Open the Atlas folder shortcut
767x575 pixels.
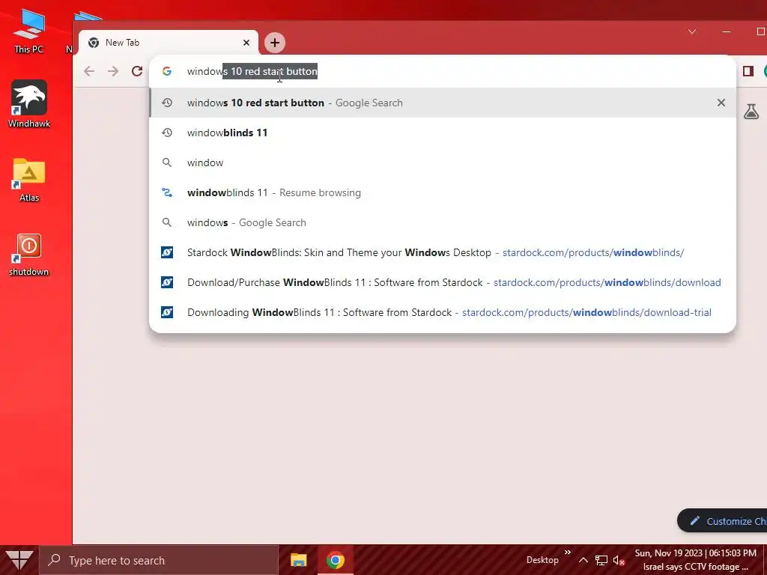click(29, 180)
